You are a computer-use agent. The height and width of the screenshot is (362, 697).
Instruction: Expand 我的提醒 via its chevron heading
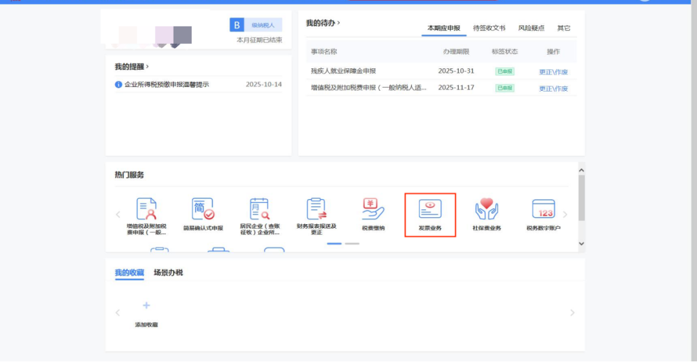(132, 66)
